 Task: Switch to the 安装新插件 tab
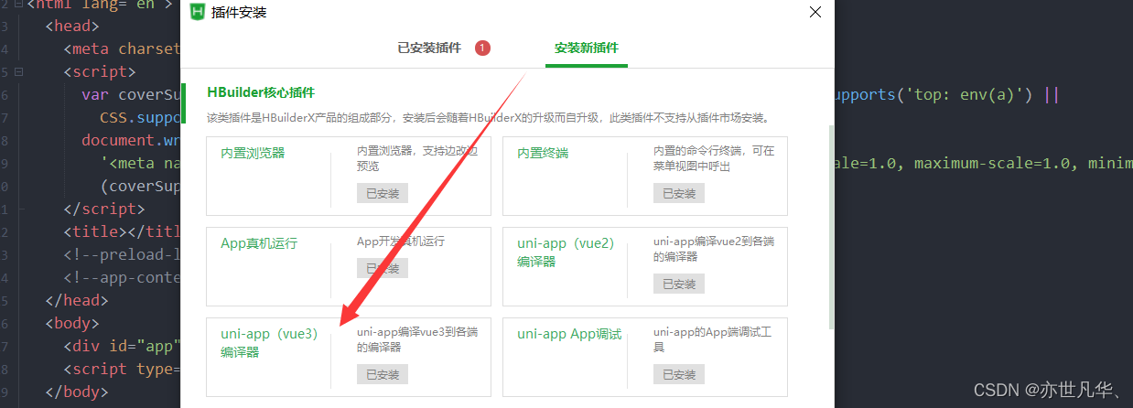pos(586,48)
